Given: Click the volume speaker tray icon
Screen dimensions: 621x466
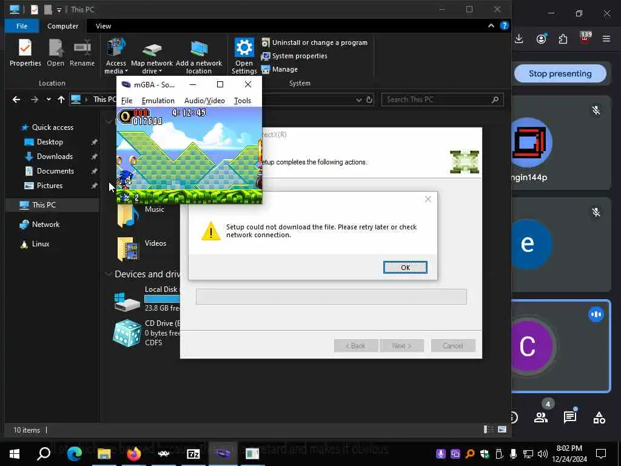Looking at the screenshot, I should tap(543, 454).
